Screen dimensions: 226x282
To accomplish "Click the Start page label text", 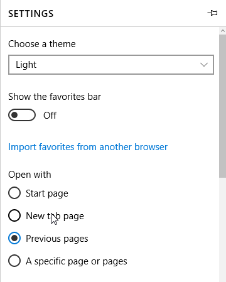I will 47,193.
